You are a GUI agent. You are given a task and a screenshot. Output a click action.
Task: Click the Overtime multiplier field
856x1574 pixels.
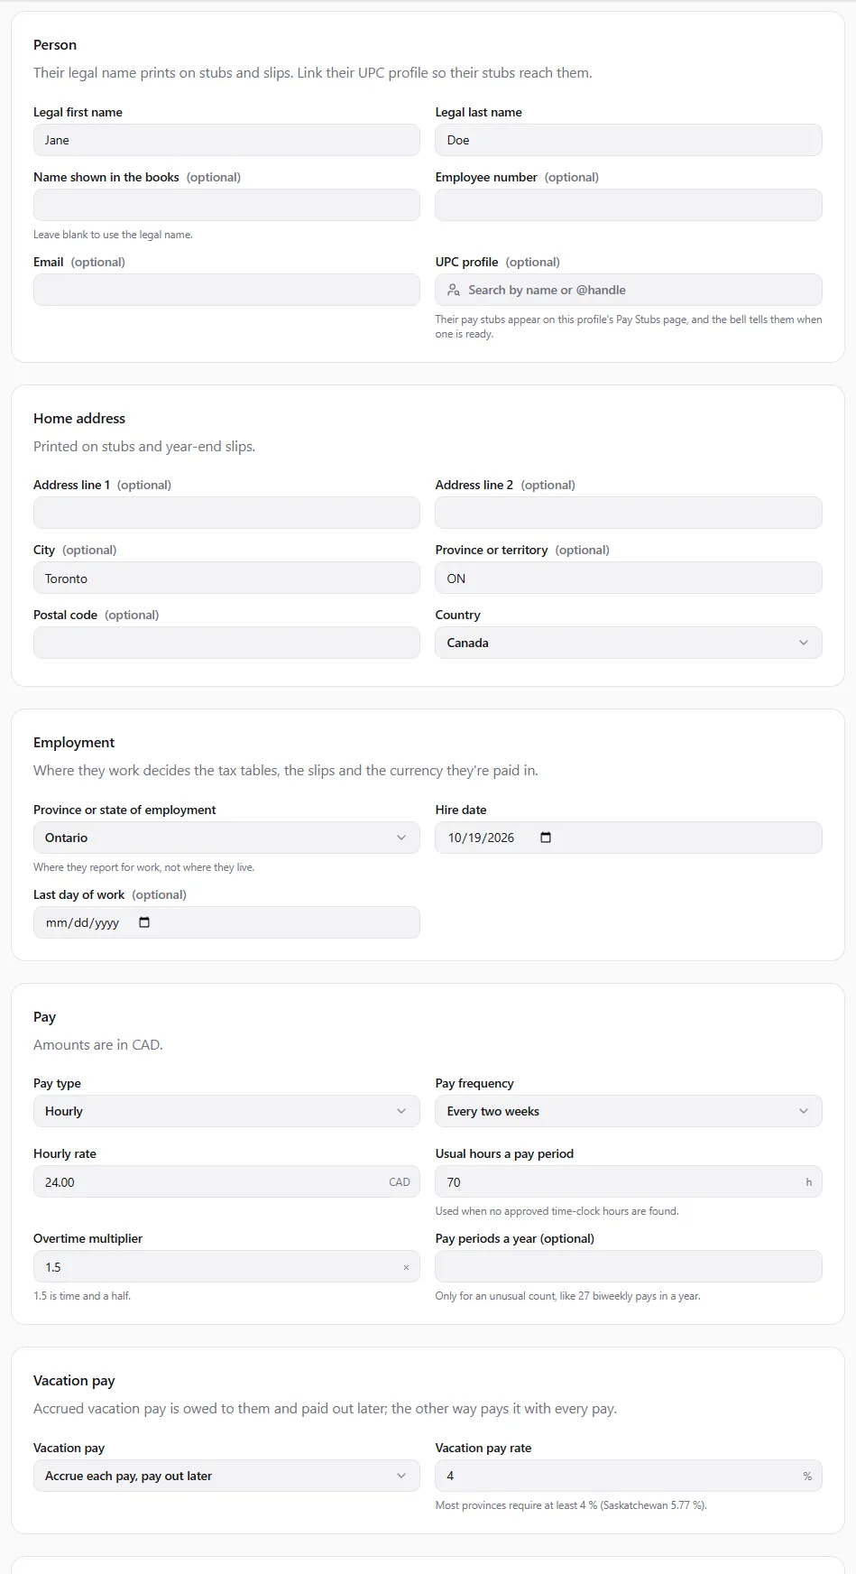pos(226,1266)
